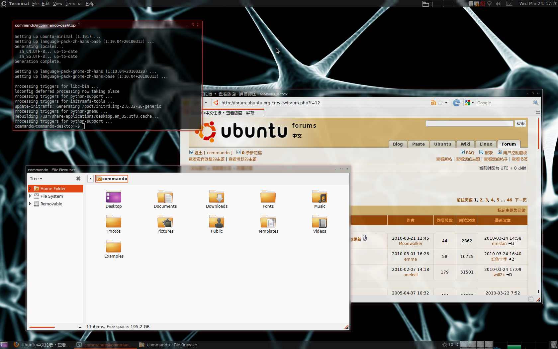Click the volume speaker tray icon

(x=498, y=4)
